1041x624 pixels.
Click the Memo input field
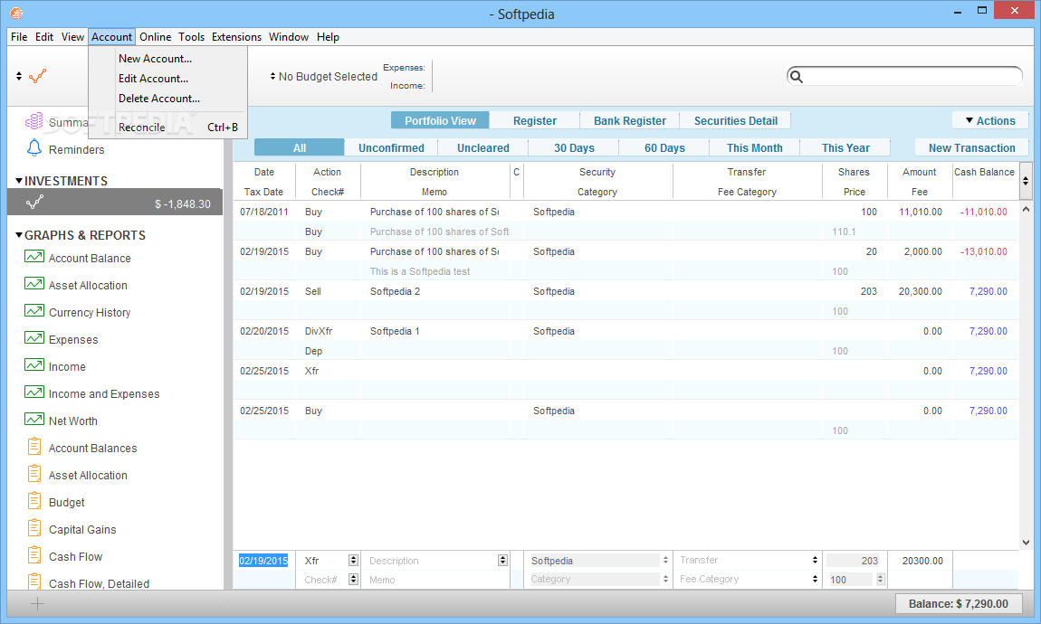pyautogui.click(x=436, y=580)
